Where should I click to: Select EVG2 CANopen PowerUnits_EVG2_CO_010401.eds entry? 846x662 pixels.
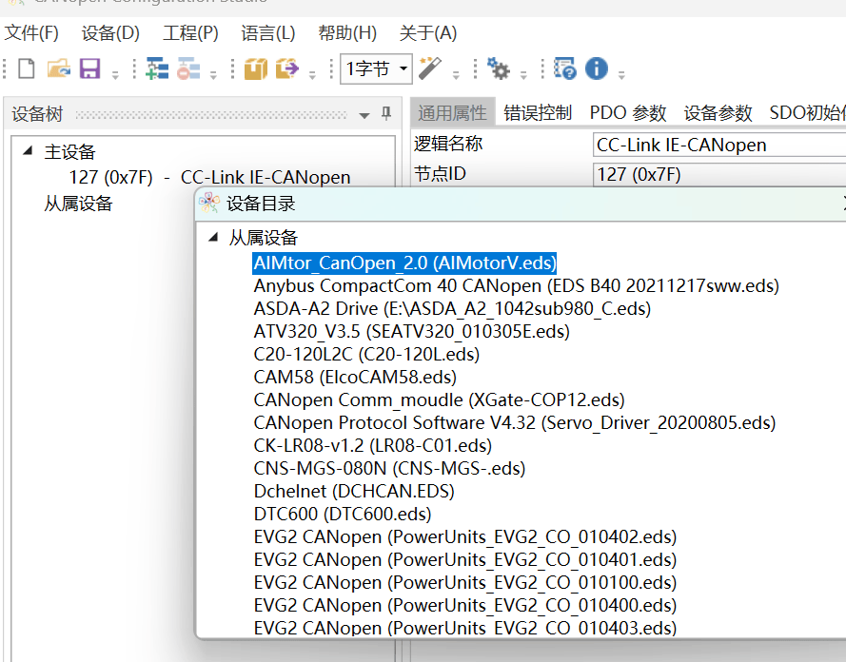(465, 559)
